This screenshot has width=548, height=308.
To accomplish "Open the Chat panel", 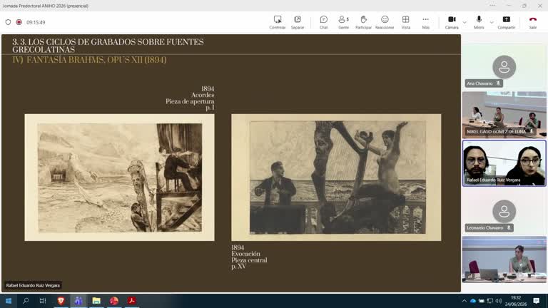I will pos(324,22).
